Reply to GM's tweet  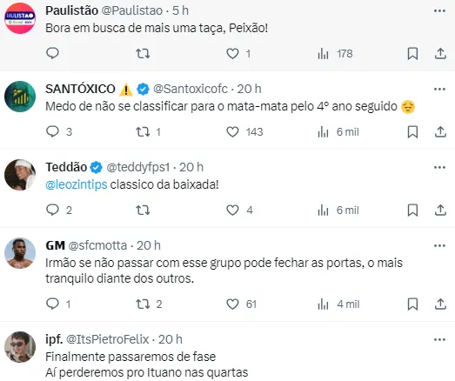52,304
